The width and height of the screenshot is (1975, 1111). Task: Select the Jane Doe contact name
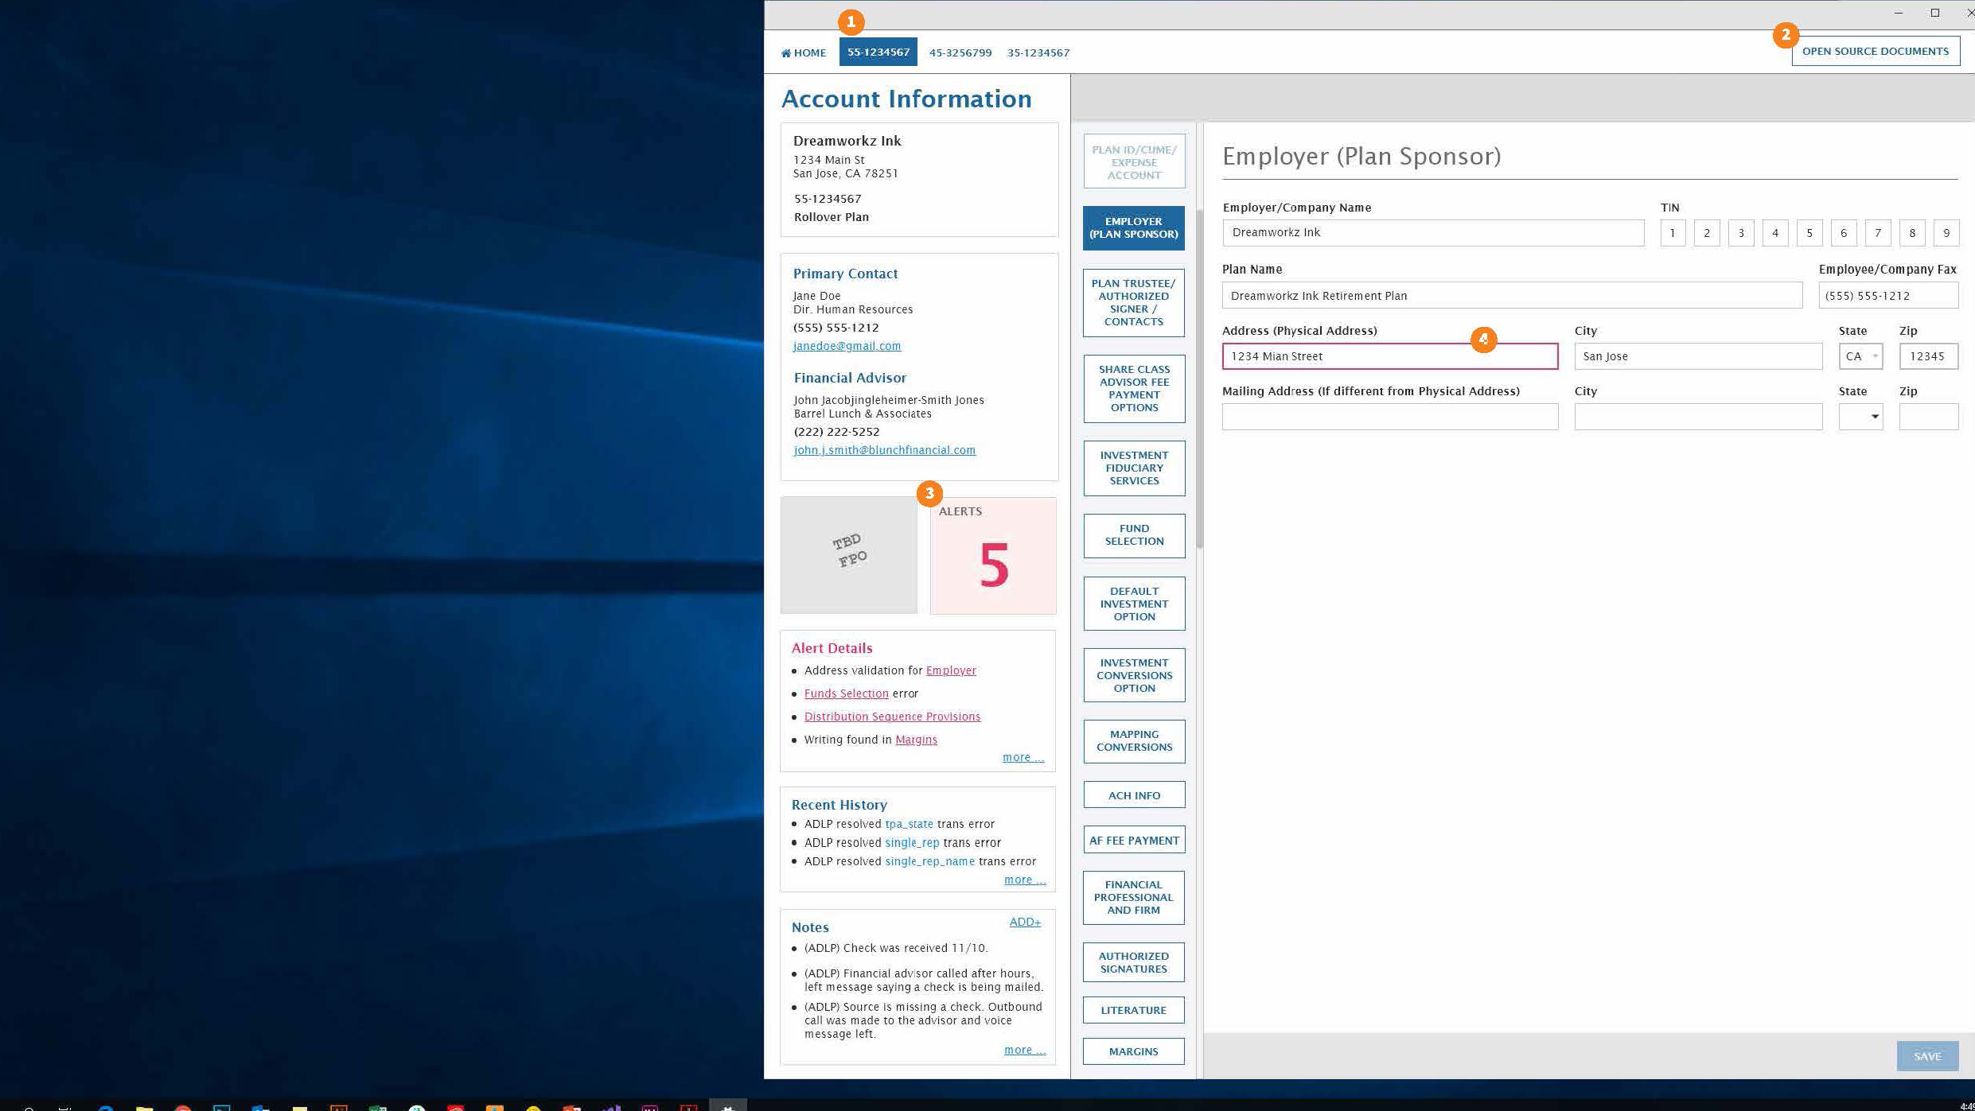coord(816,296)
